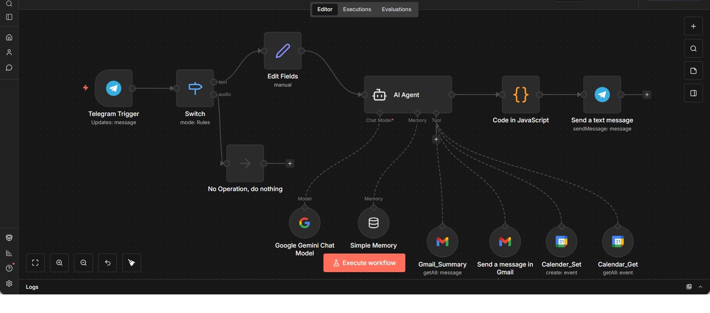Zoom out of the canvas
This screenshot has height=313, width=710.
pos(84,263)
